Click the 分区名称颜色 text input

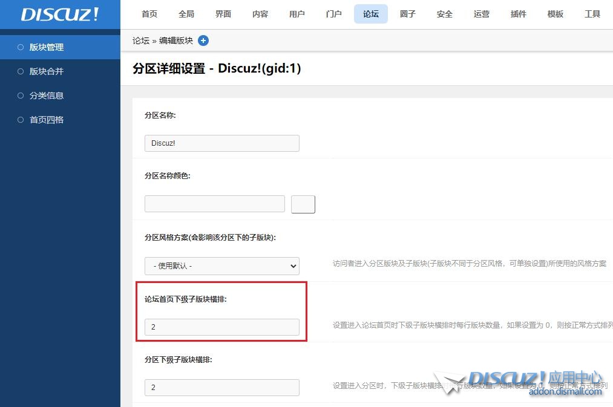tap(214, 204)
